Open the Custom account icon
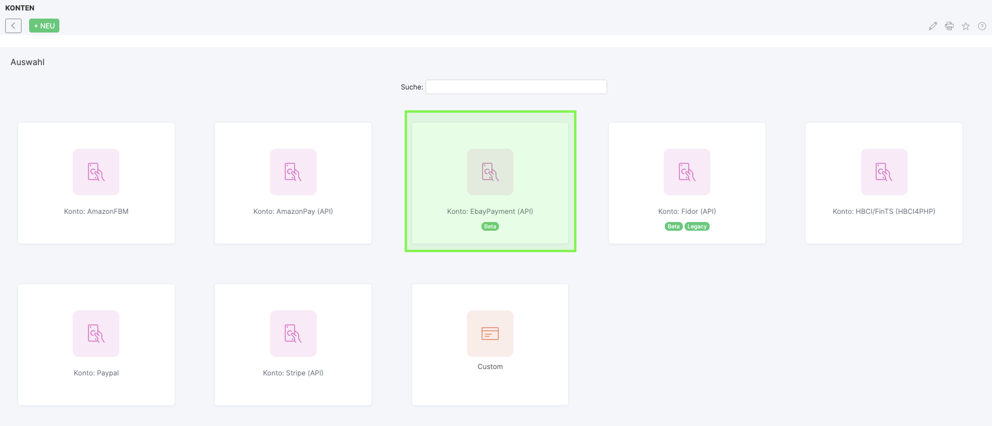 (x=490, y=334)
